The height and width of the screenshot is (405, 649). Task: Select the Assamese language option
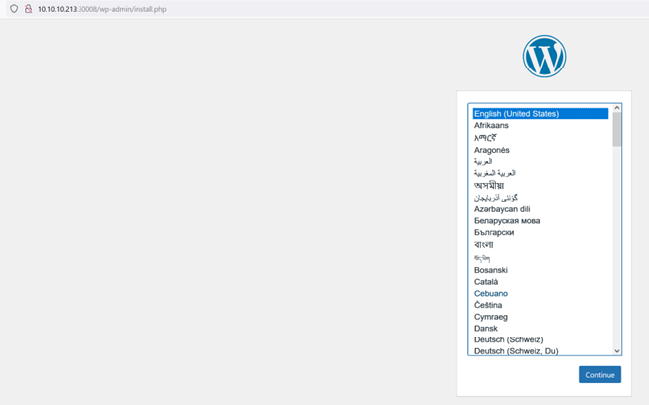point(541,185)
